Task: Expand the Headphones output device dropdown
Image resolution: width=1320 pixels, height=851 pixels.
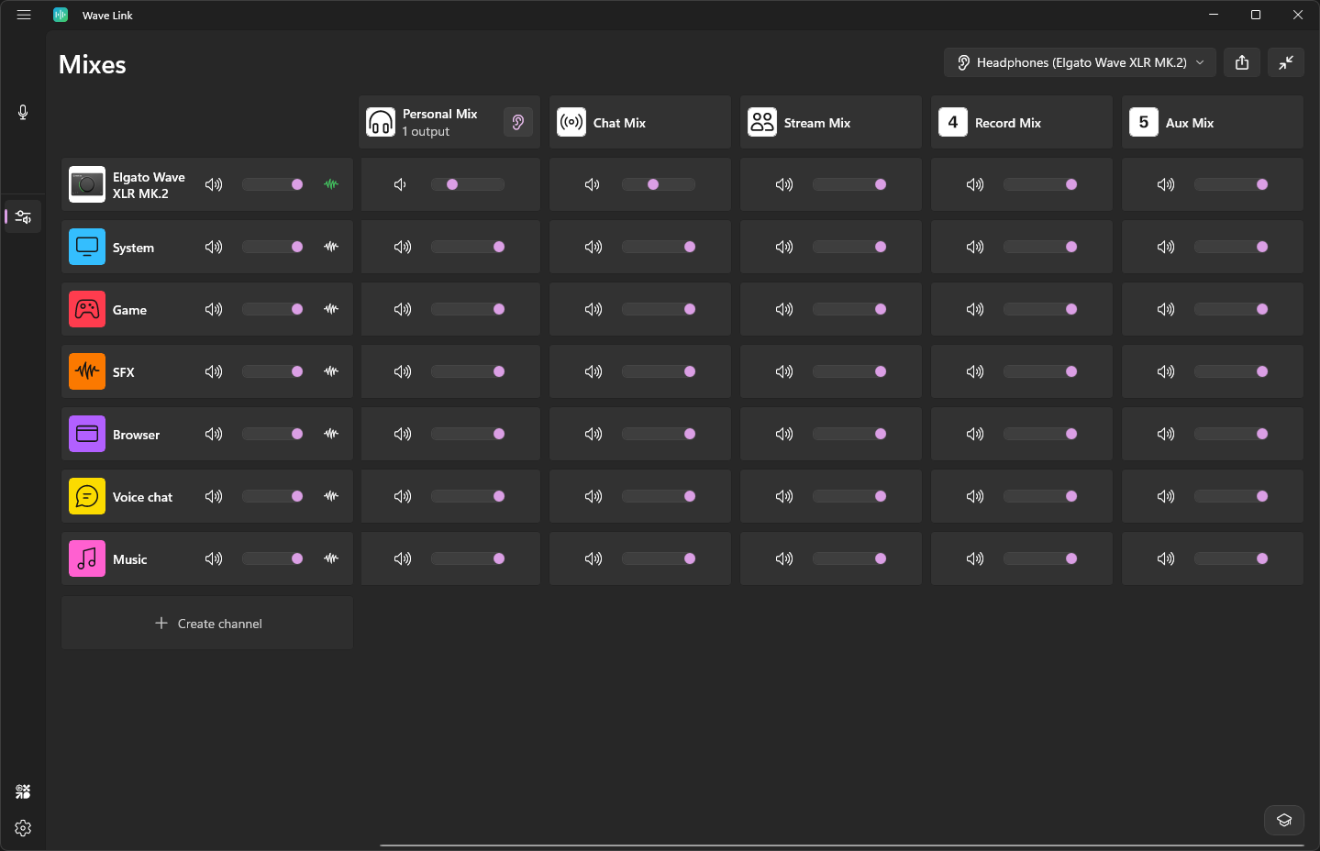Action: (1080, 62)
